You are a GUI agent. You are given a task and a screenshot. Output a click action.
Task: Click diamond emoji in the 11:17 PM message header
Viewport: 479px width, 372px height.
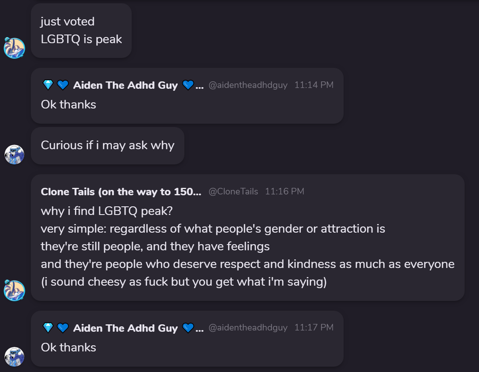click(48, 328)
